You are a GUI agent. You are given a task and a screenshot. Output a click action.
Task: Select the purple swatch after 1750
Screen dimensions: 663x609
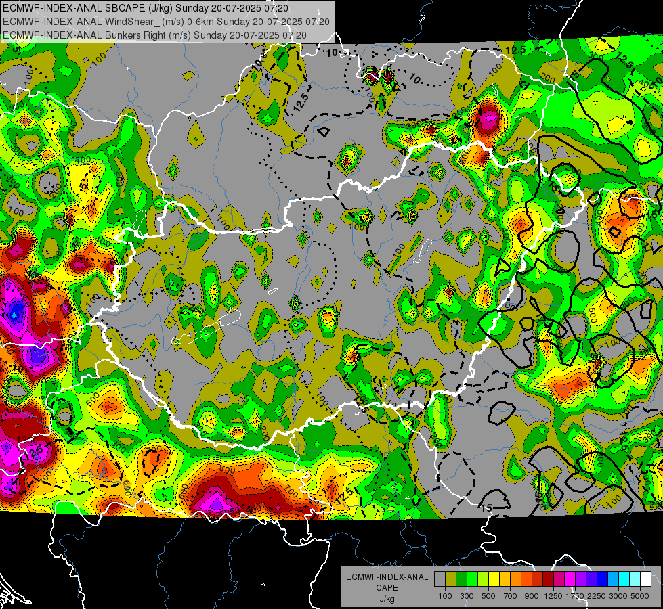click(581, 579)
